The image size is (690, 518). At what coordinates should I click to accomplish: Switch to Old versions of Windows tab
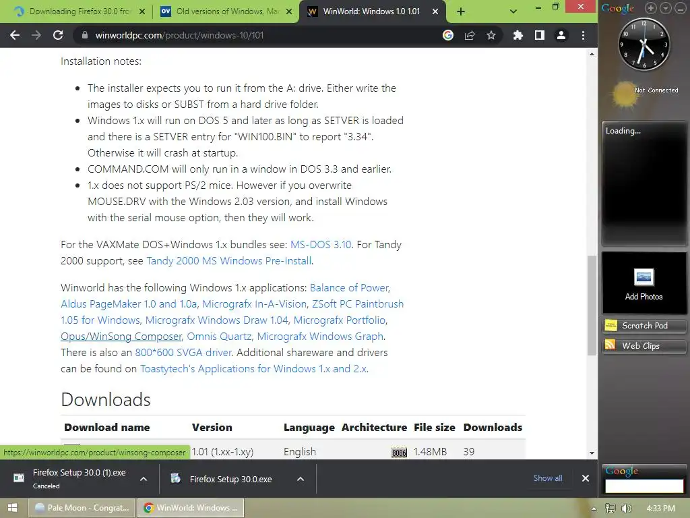click(226, 11)
